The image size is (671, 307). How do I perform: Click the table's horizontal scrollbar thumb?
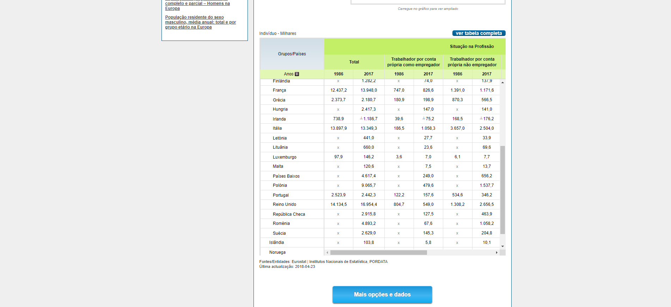[378, 253]
